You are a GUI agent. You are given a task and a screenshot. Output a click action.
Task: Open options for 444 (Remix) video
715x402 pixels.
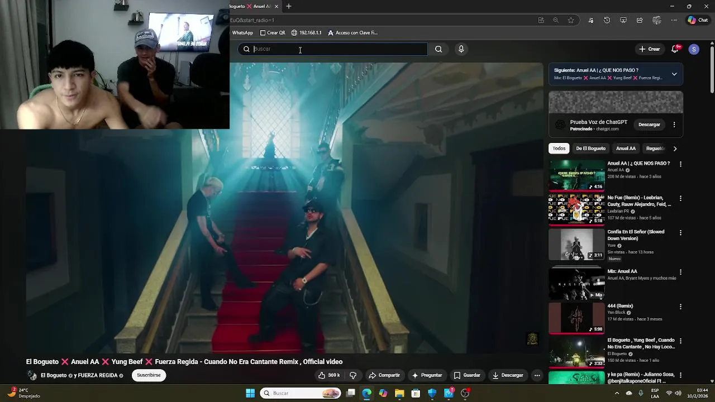pyautogui.click(x=680, y=307)
